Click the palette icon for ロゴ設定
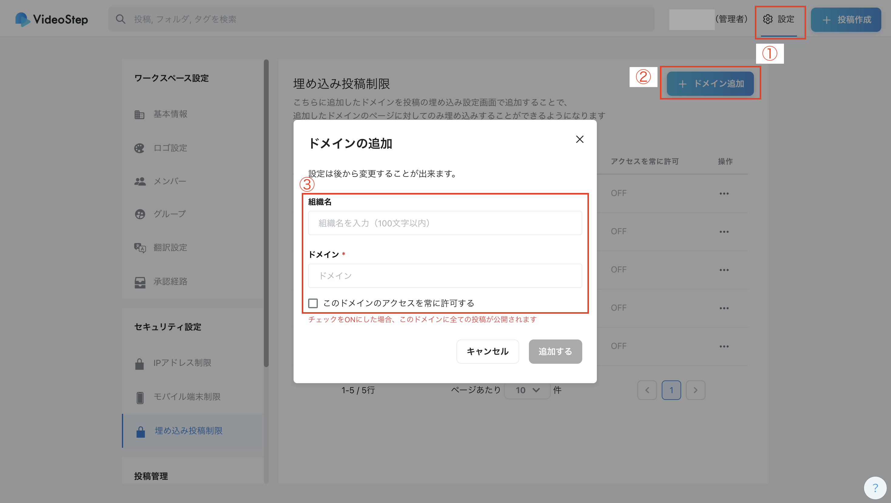Image resolution: width=891 pixels, height=503 pixels. pos(140,148)
